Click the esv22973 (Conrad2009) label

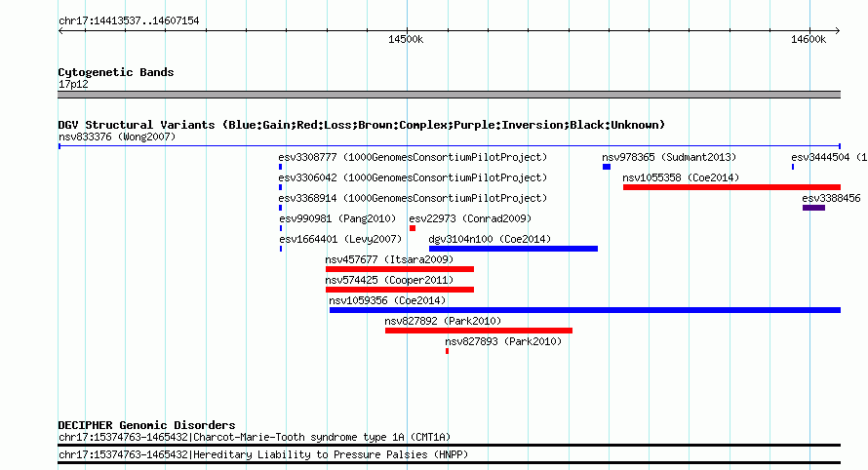[x=470, y=218]
